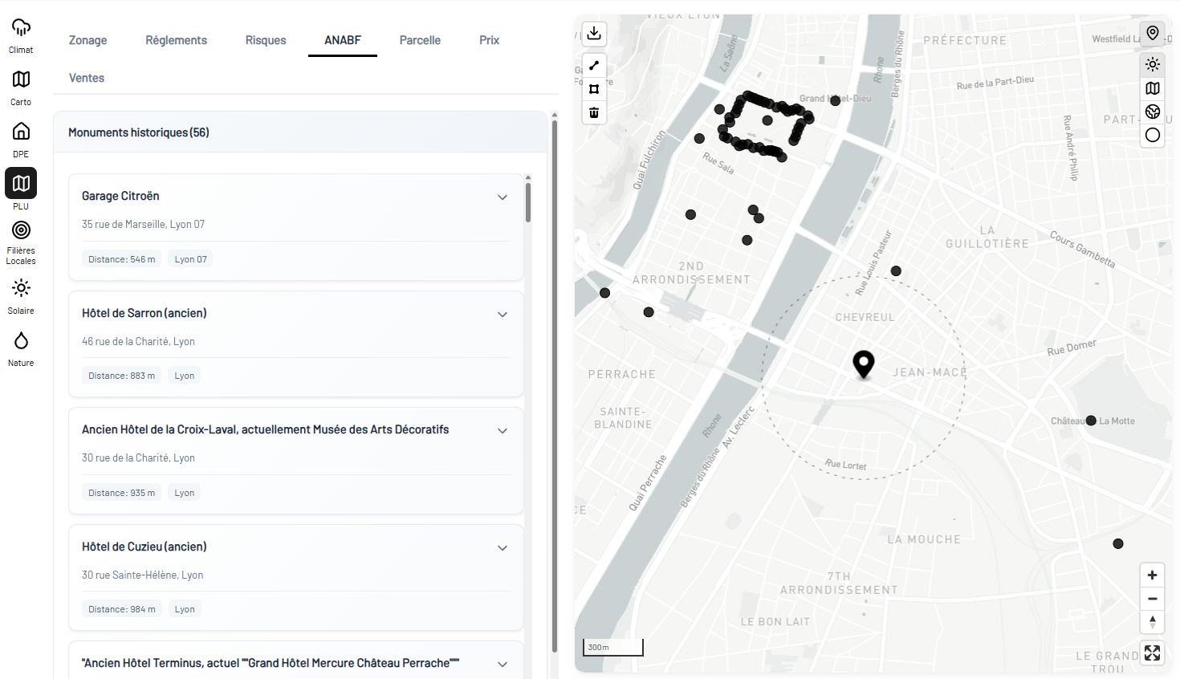This screenshot has height=679, width=1180.
Task: Download the map with the download icon
Action: (594, 34)
